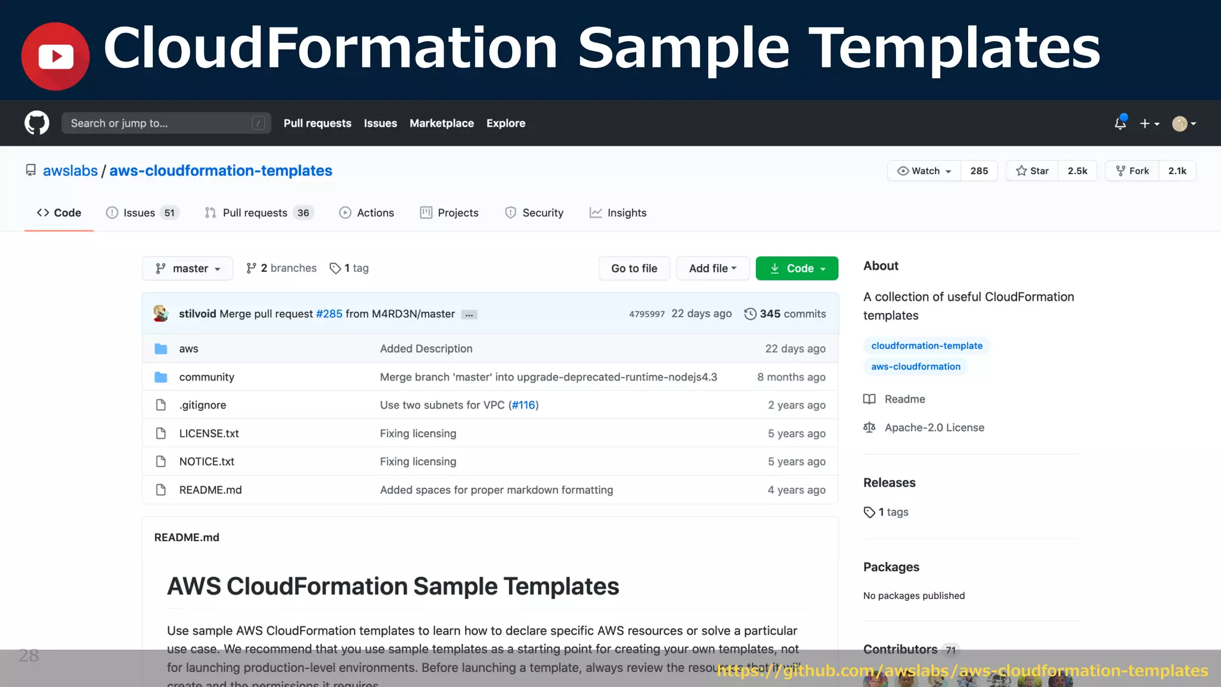Go to Marketplace
This screenshot has width=1221, height=687.
pyautogui.click(x=442, y=123)
